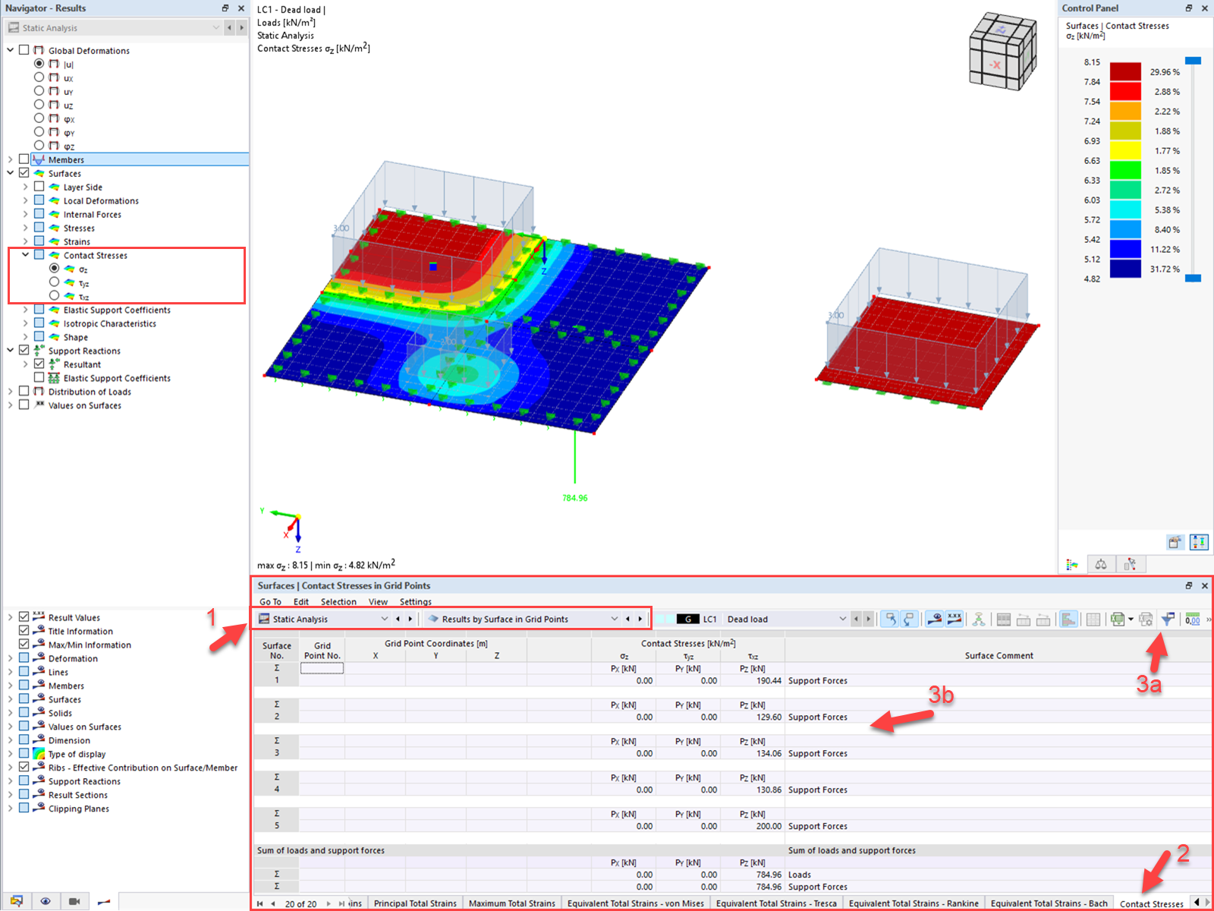Image resolution: width=1214 pixels, height=911 pixels.
Task: Click the eye visibility icon in status bar
Action: pyautogui.click(x=46, y=900)
